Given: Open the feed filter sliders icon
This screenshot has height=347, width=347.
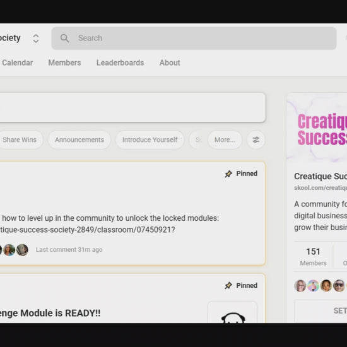Looking at the screenshot, I should 256,140.
